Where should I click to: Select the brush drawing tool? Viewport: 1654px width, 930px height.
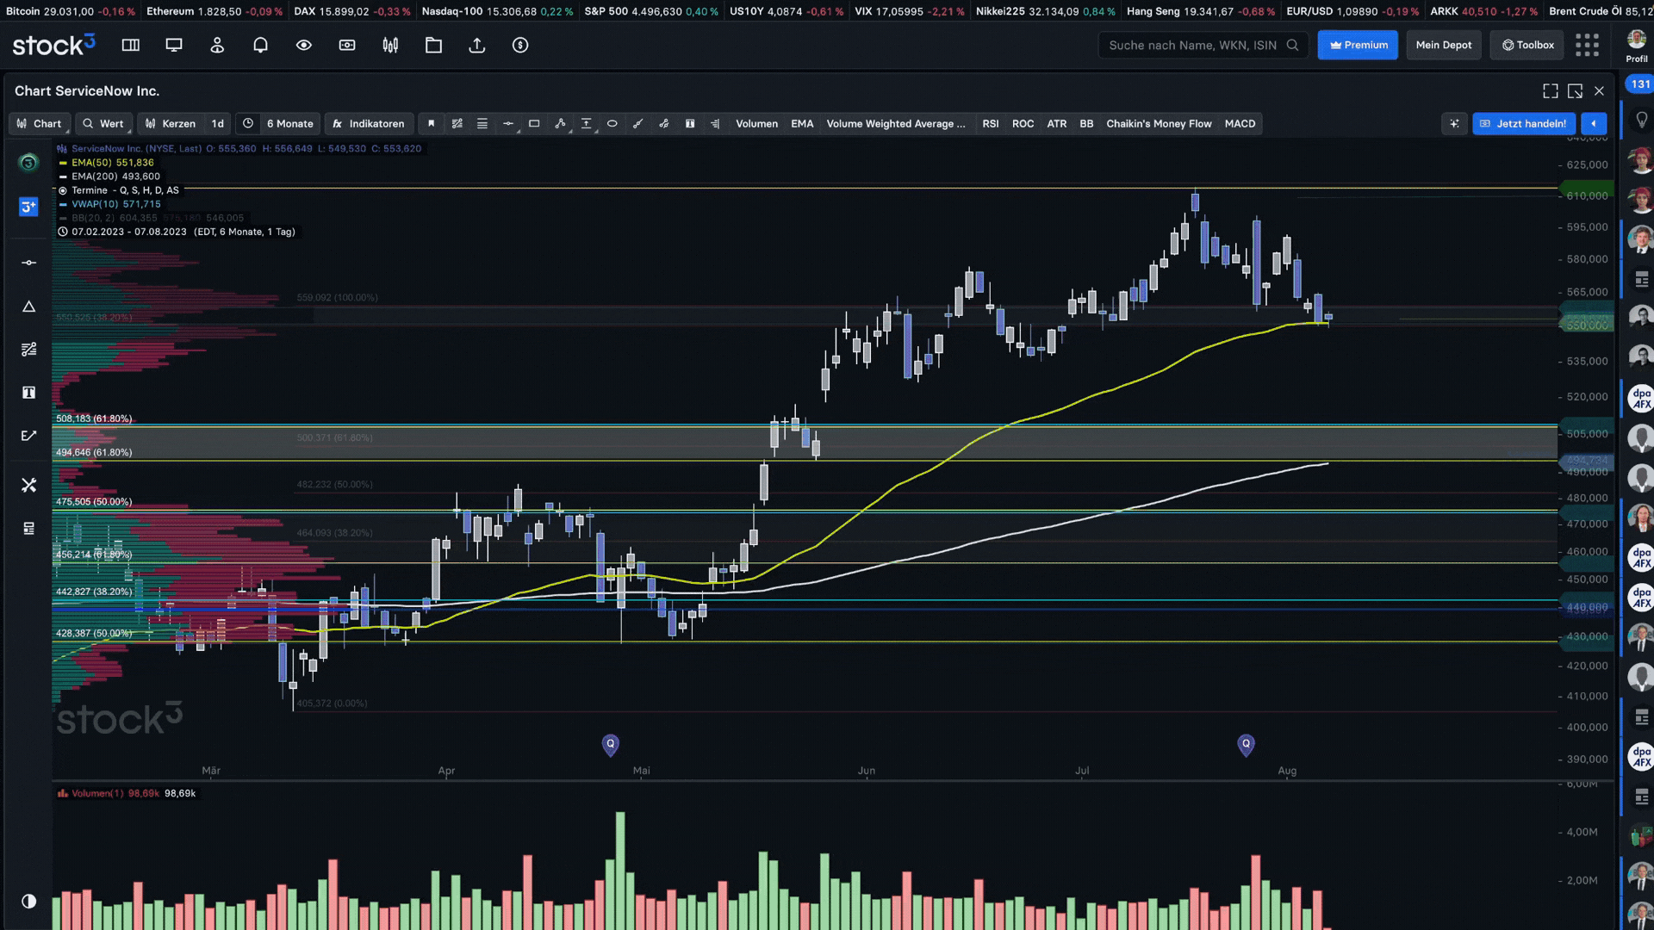pos(638,123)
